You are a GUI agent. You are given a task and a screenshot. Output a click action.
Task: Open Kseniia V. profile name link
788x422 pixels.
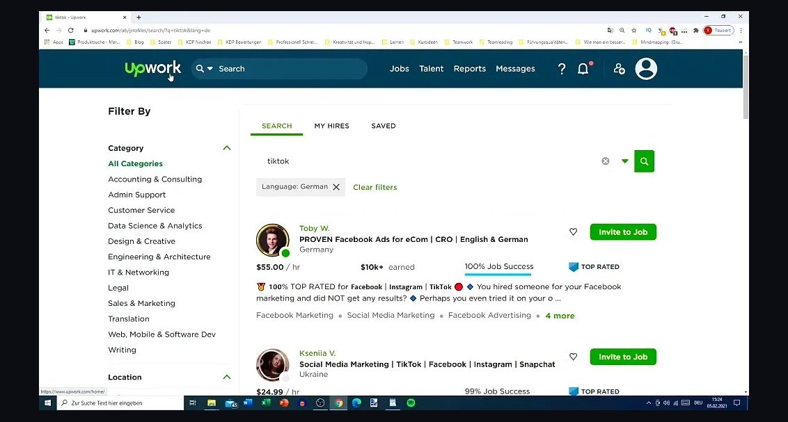tap(317, 353)
